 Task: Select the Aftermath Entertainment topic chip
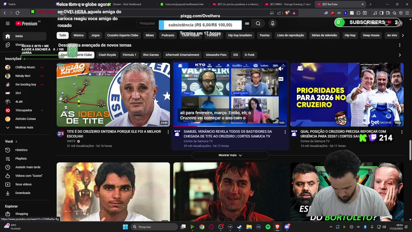coord(183,55)
